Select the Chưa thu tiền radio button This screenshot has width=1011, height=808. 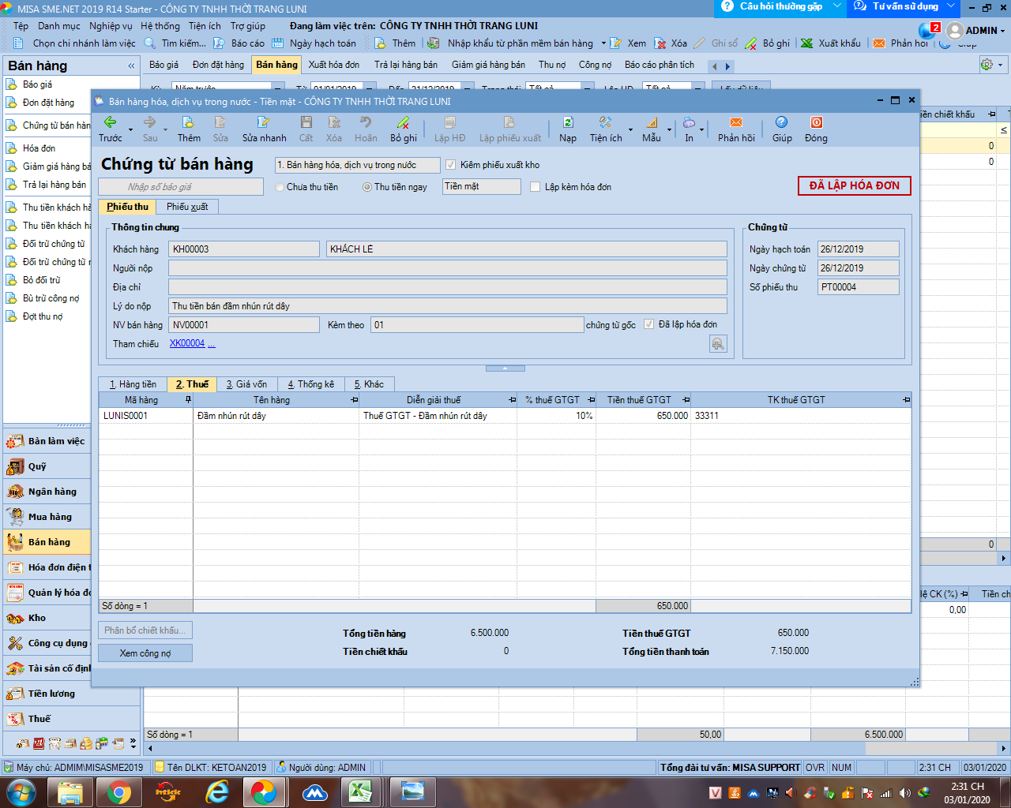coord(280,187)
